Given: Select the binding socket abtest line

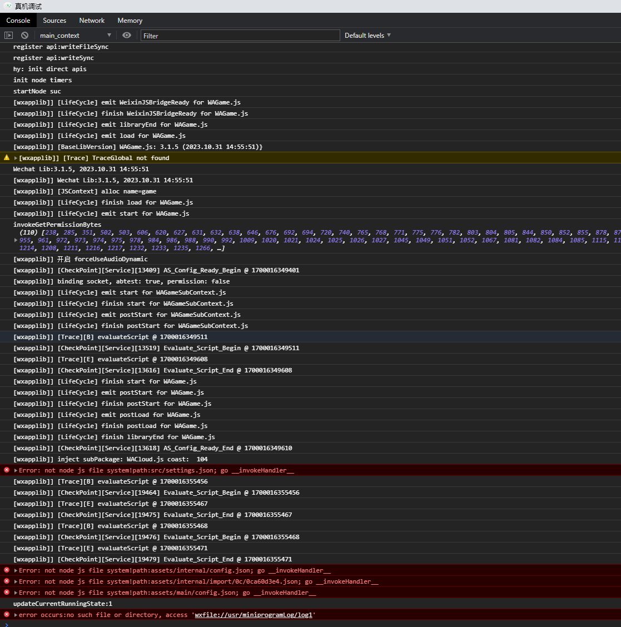Looking at the screenshot, I should (x=310, y=281).
